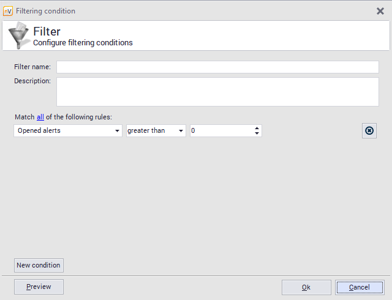
Task: Focus the Filter name input field
Action: 217,67
